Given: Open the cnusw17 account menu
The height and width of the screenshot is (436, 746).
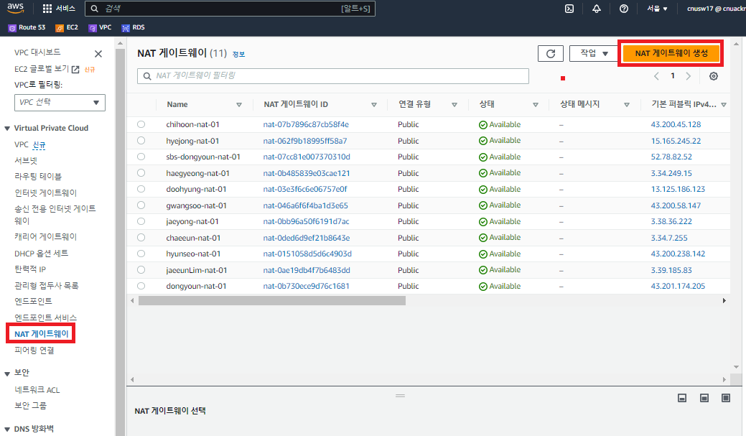Looking at the screenshot, I should click(x=716, y=9).
